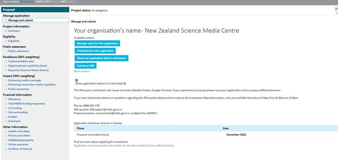Open the Milestone section

click(14, 99)
